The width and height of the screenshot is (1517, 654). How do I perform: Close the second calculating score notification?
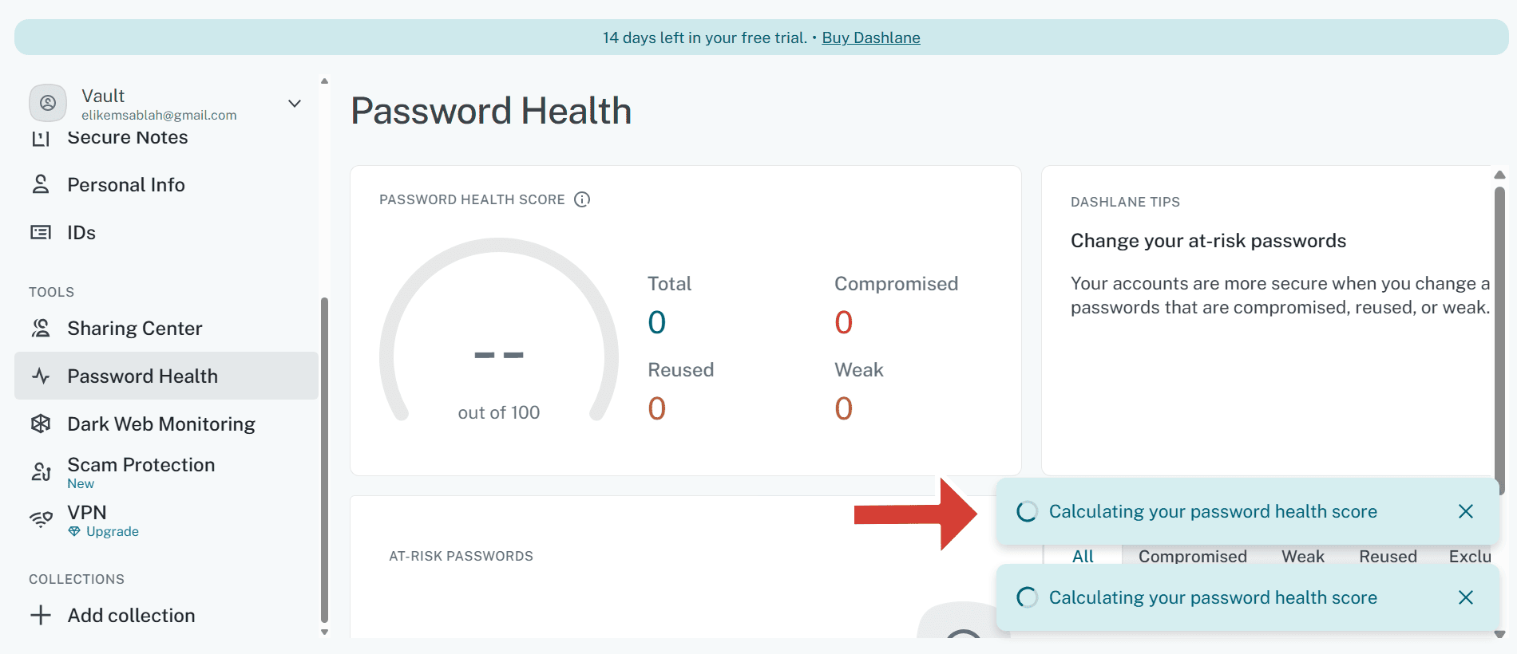[1465, 598]
